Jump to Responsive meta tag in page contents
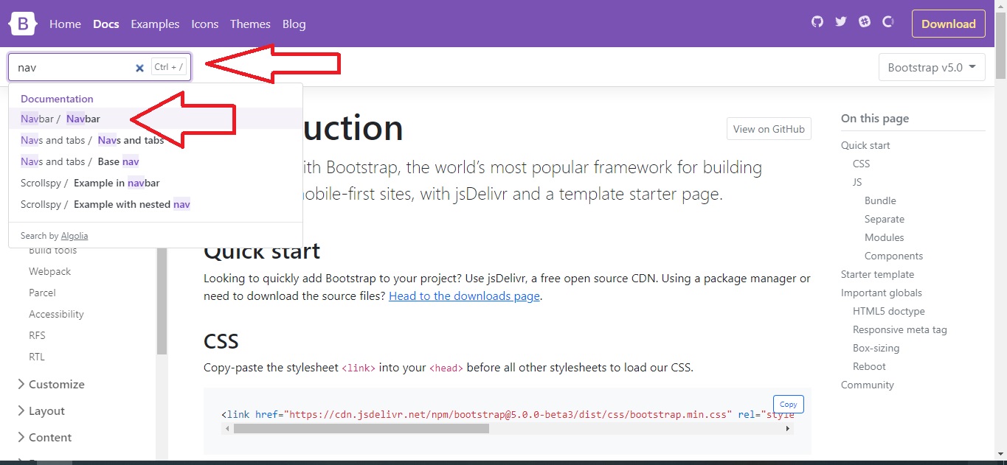This screenshot has height=465, width=1007. tap(899, 329)
